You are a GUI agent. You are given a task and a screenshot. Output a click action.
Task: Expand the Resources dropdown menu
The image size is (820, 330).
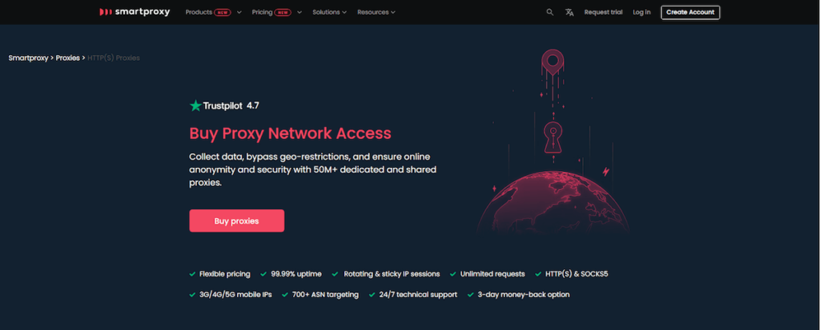point(376,12)
